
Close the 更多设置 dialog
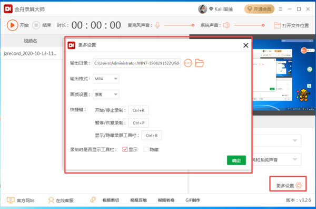245,45
